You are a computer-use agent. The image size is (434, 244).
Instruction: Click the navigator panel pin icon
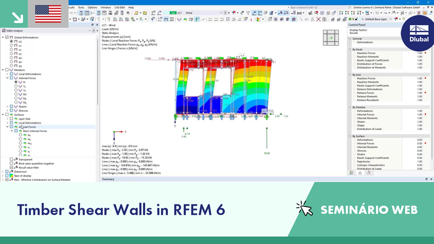pyautogui.click(x=92, y=25)
